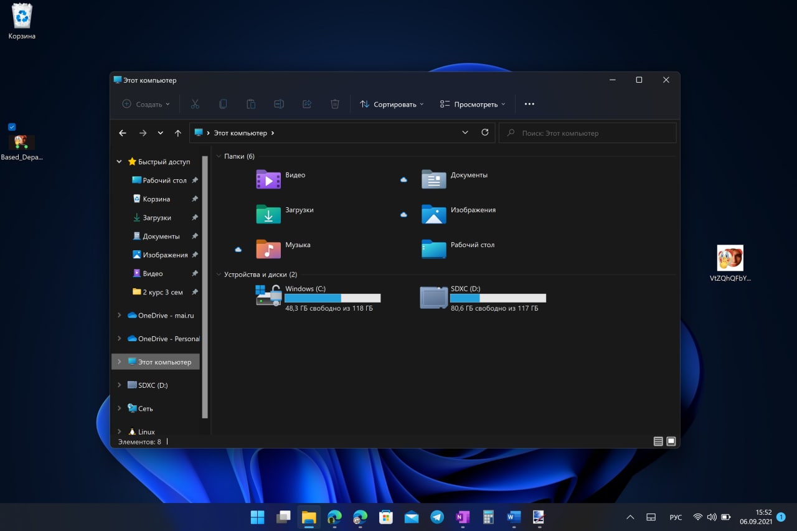
Task: Expand the OneDrive - mai.ru tree node
Action: [119, 316]
